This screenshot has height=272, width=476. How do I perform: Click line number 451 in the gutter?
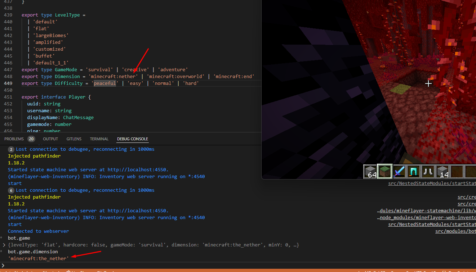coord(8,97)
